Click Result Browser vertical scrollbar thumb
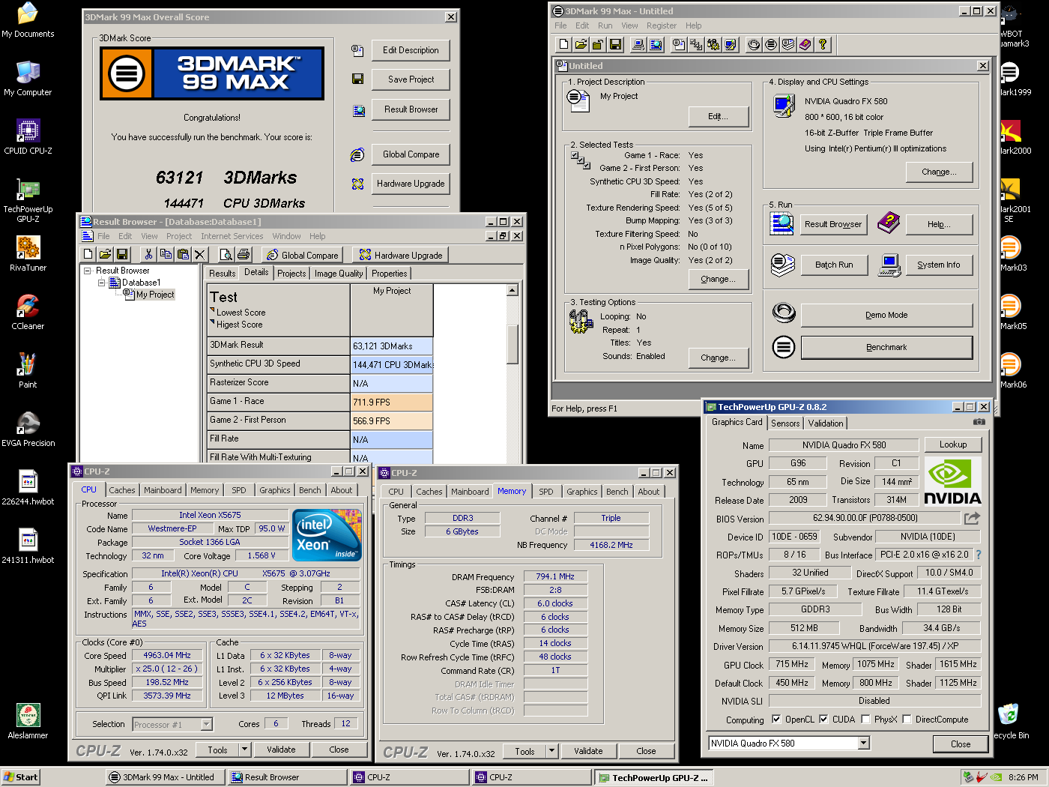The width and height of the screenshot is (1049, 787). tap(513, 345)
